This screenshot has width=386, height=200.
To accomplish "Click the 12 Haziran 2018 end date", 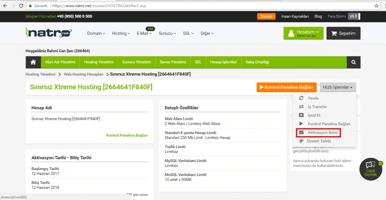I will tap(45, 188).
